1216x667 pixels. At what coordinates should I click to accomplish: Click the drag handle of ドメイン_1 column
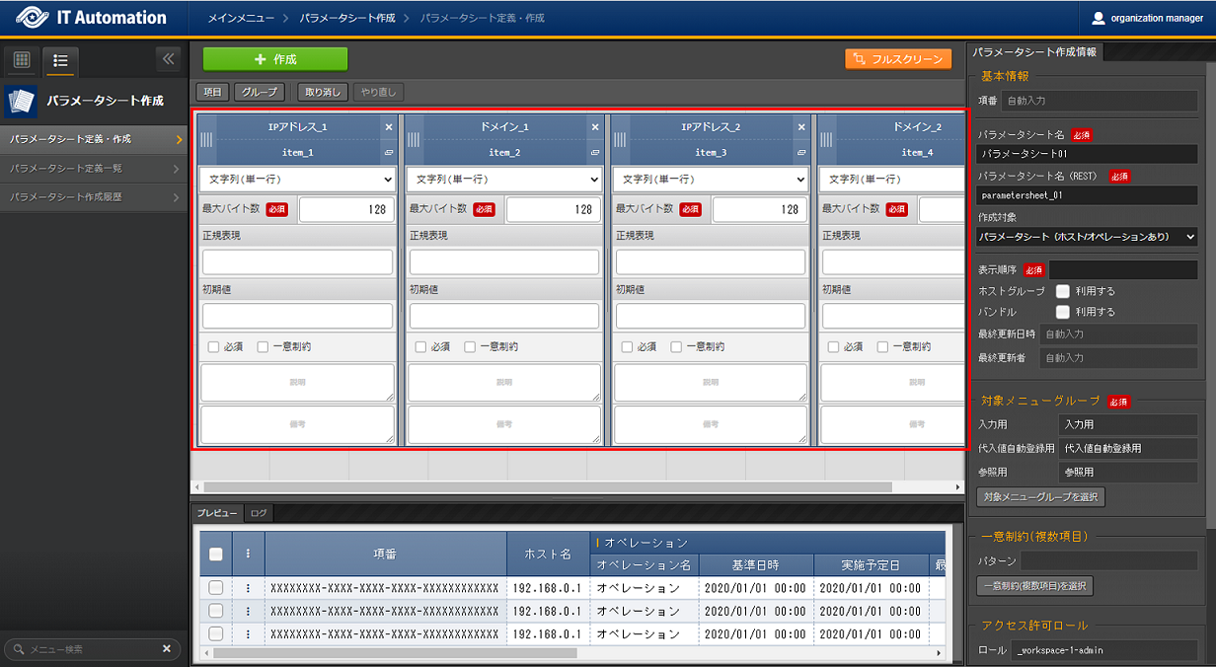pos(414,140)
